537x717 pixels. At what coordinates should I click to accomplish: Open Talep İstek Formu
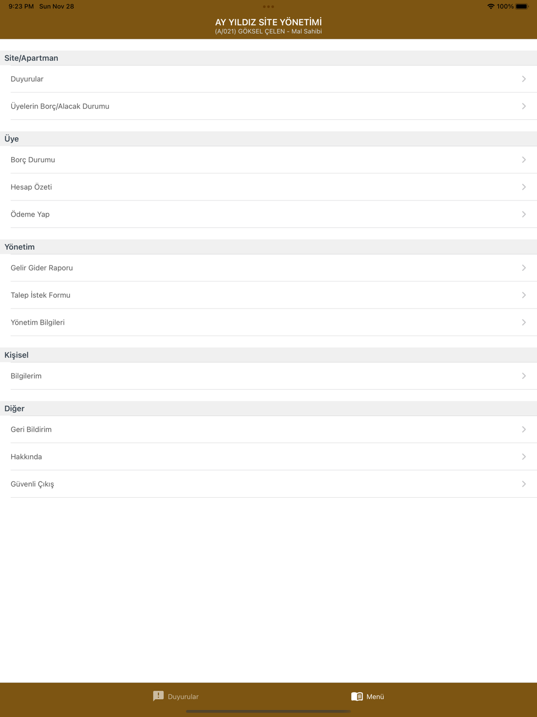268,295
